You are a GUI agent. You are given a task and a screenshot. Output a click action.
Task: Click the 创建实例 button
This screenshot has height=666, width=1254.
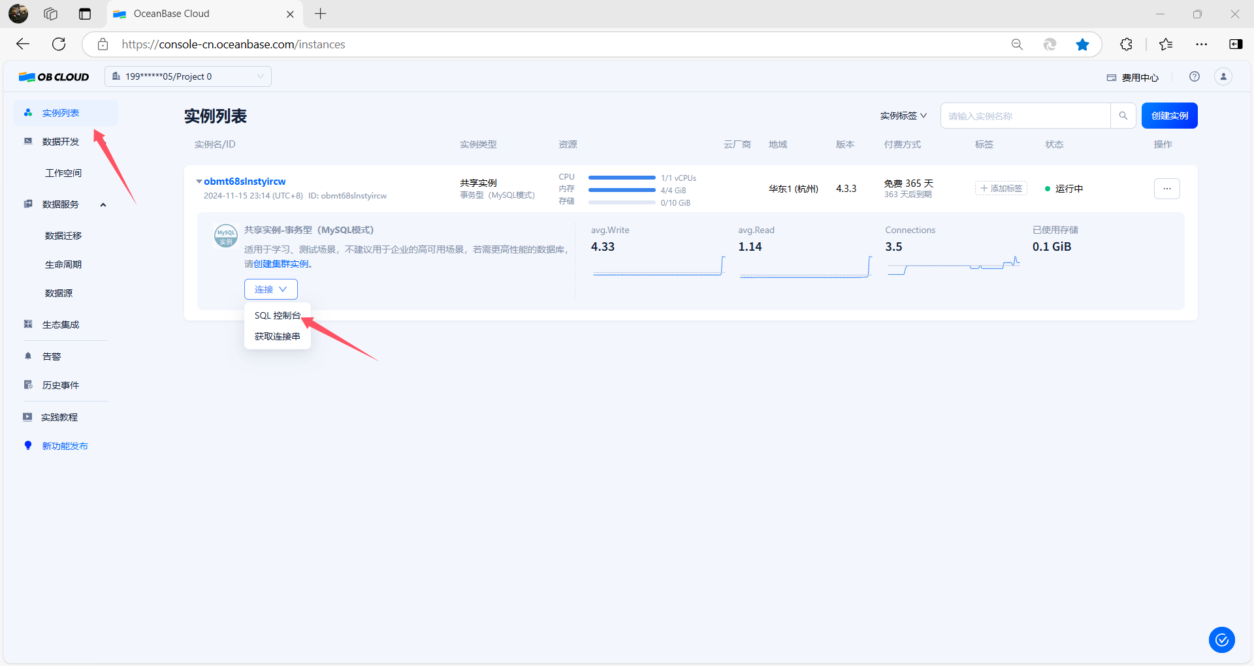tap(1170, 116)
